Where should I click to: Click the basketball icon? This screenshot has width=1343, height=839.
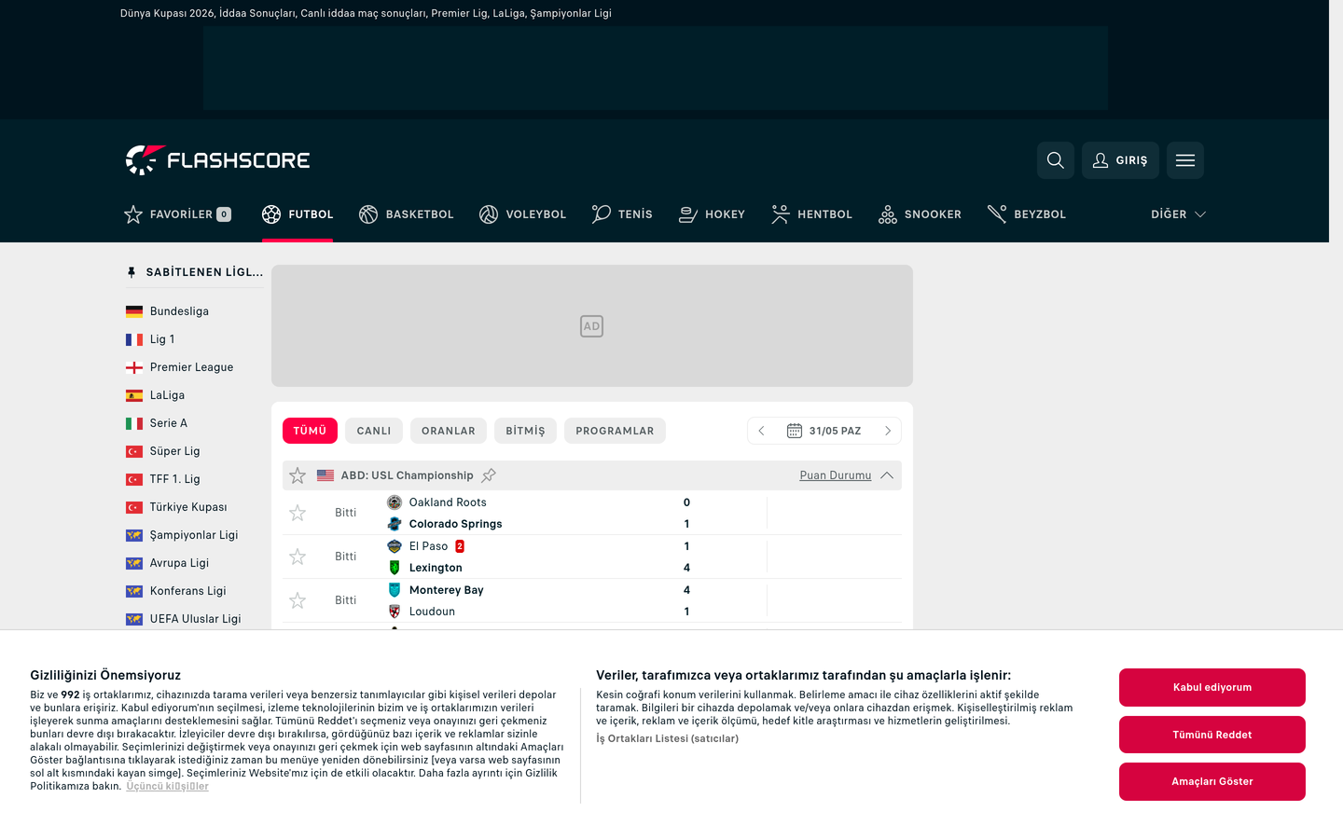tap(368, 214)
